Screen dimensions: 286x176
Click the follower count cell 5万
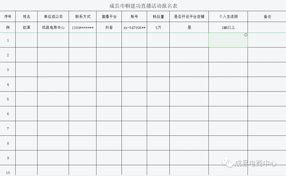pyautogui.click(x=158, y=28)
